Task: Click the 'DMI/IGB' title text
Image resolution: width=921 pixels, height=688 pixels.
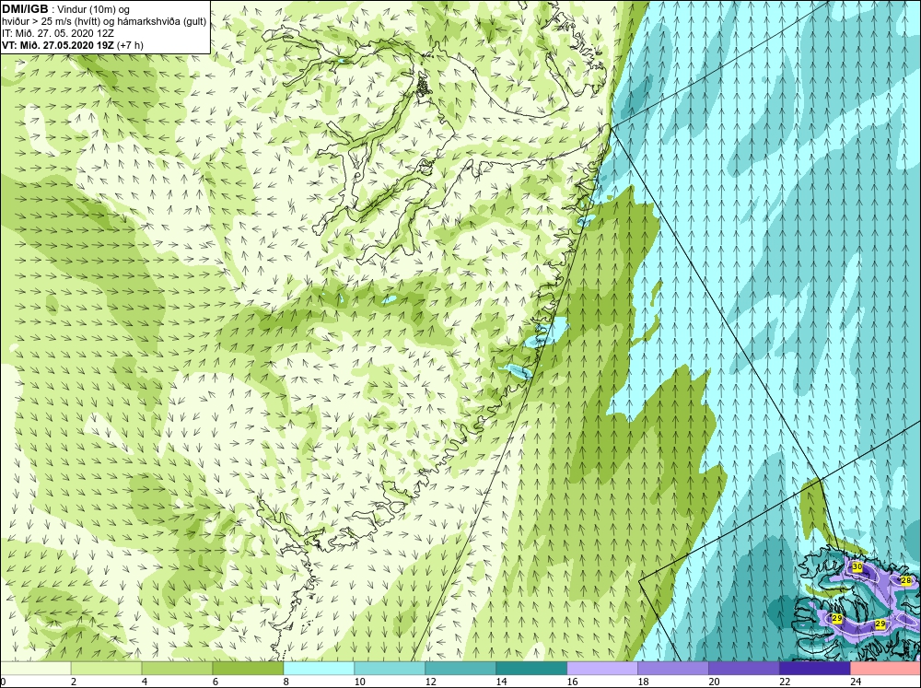Action: [25, 9]
